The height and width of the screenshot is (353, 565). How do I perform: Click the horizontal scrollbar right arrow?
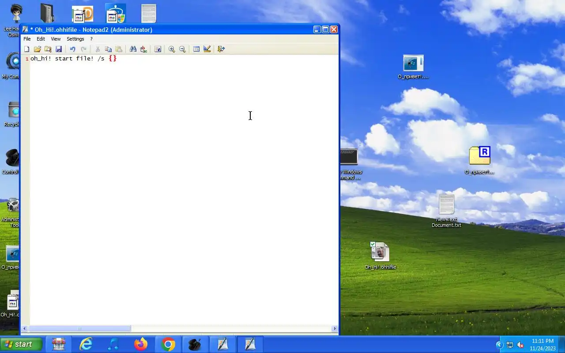pos(335,328)
